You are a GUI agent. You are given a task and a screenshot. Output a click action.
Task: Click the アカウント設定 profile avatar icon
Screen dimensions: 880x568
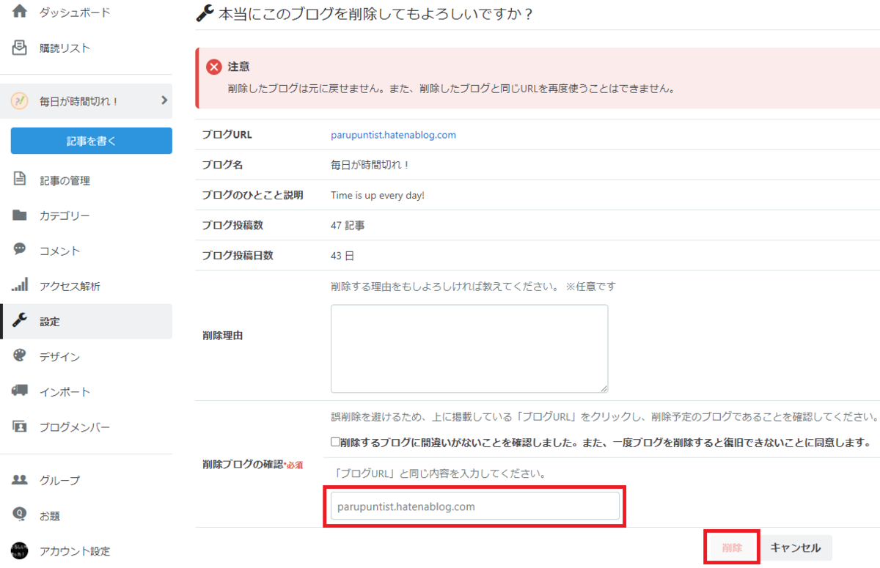tap(20, 550)
